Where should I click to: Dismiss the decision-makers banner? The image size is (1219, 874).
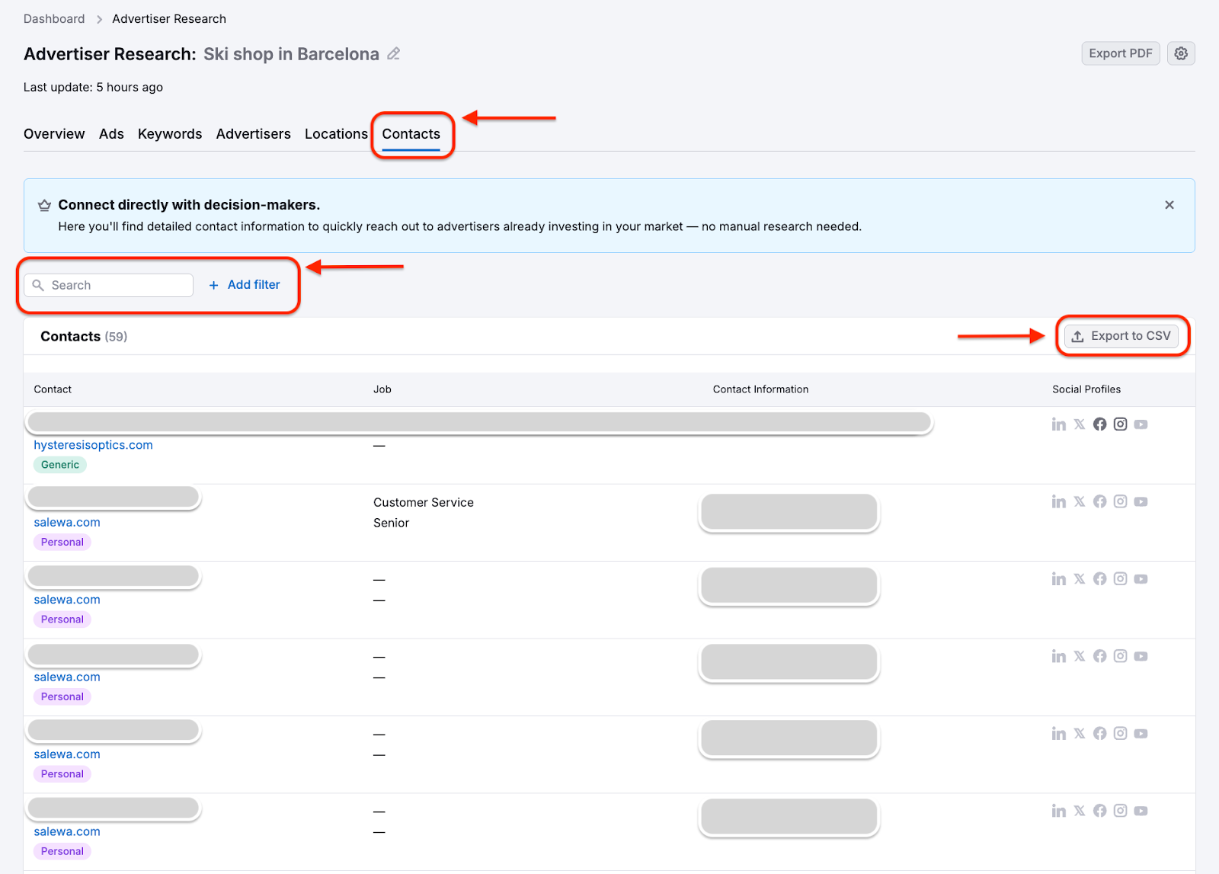coord(1169,204)
